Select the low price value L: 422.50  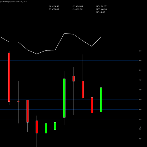point(78,9)
